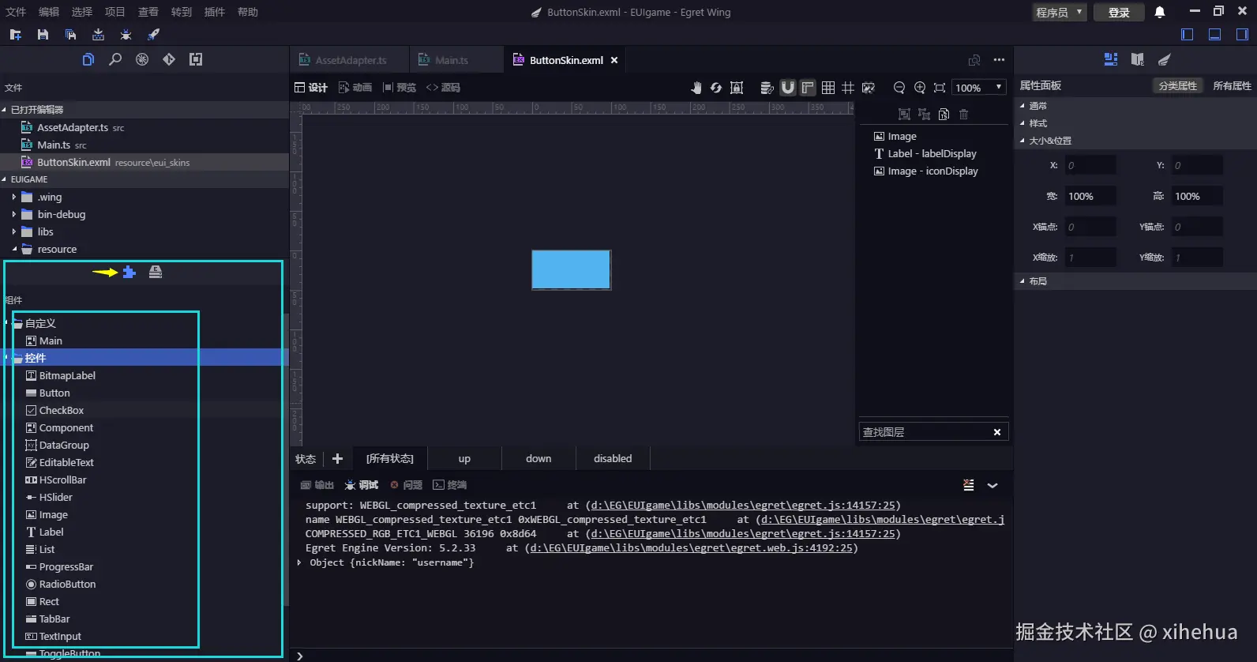Toggle the guide lines hash icon

[848, 88]
